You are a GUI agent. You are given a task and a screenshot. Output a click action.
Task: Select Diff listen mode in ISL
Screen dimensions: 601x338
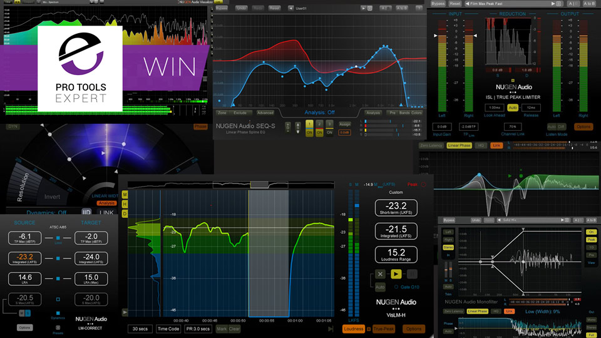click(561, 127)
